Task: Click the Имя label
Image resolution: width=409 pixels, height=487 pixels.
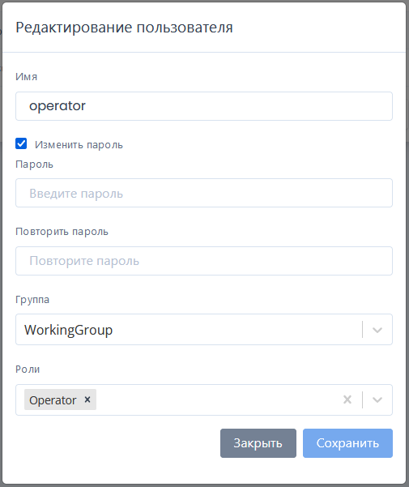Action: 27,77
